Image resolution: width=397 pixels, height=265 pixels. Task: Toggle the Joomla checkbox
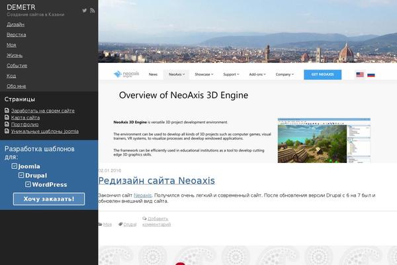pyautogui.click(x=15, y=166)
